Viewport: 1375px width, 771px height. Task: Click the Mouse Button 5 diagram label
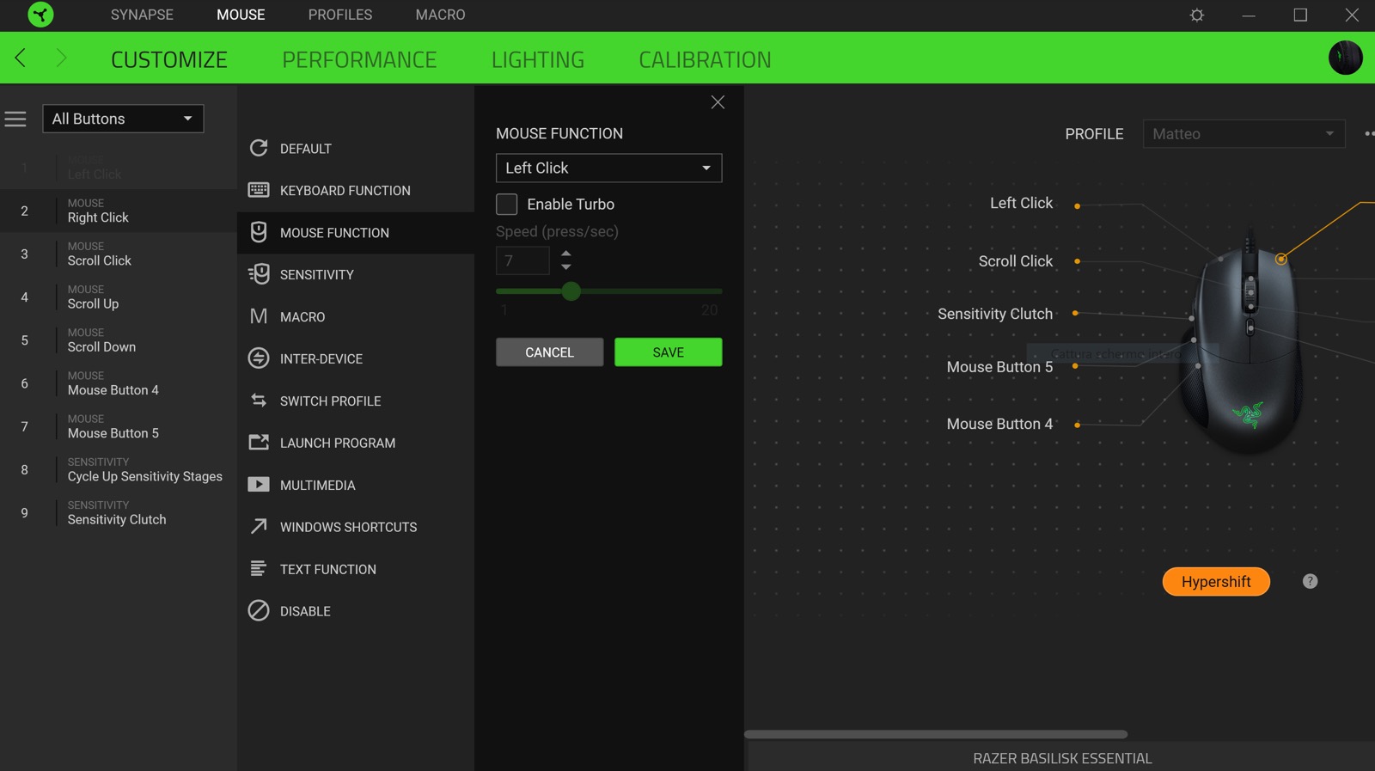tap(999, 367)
